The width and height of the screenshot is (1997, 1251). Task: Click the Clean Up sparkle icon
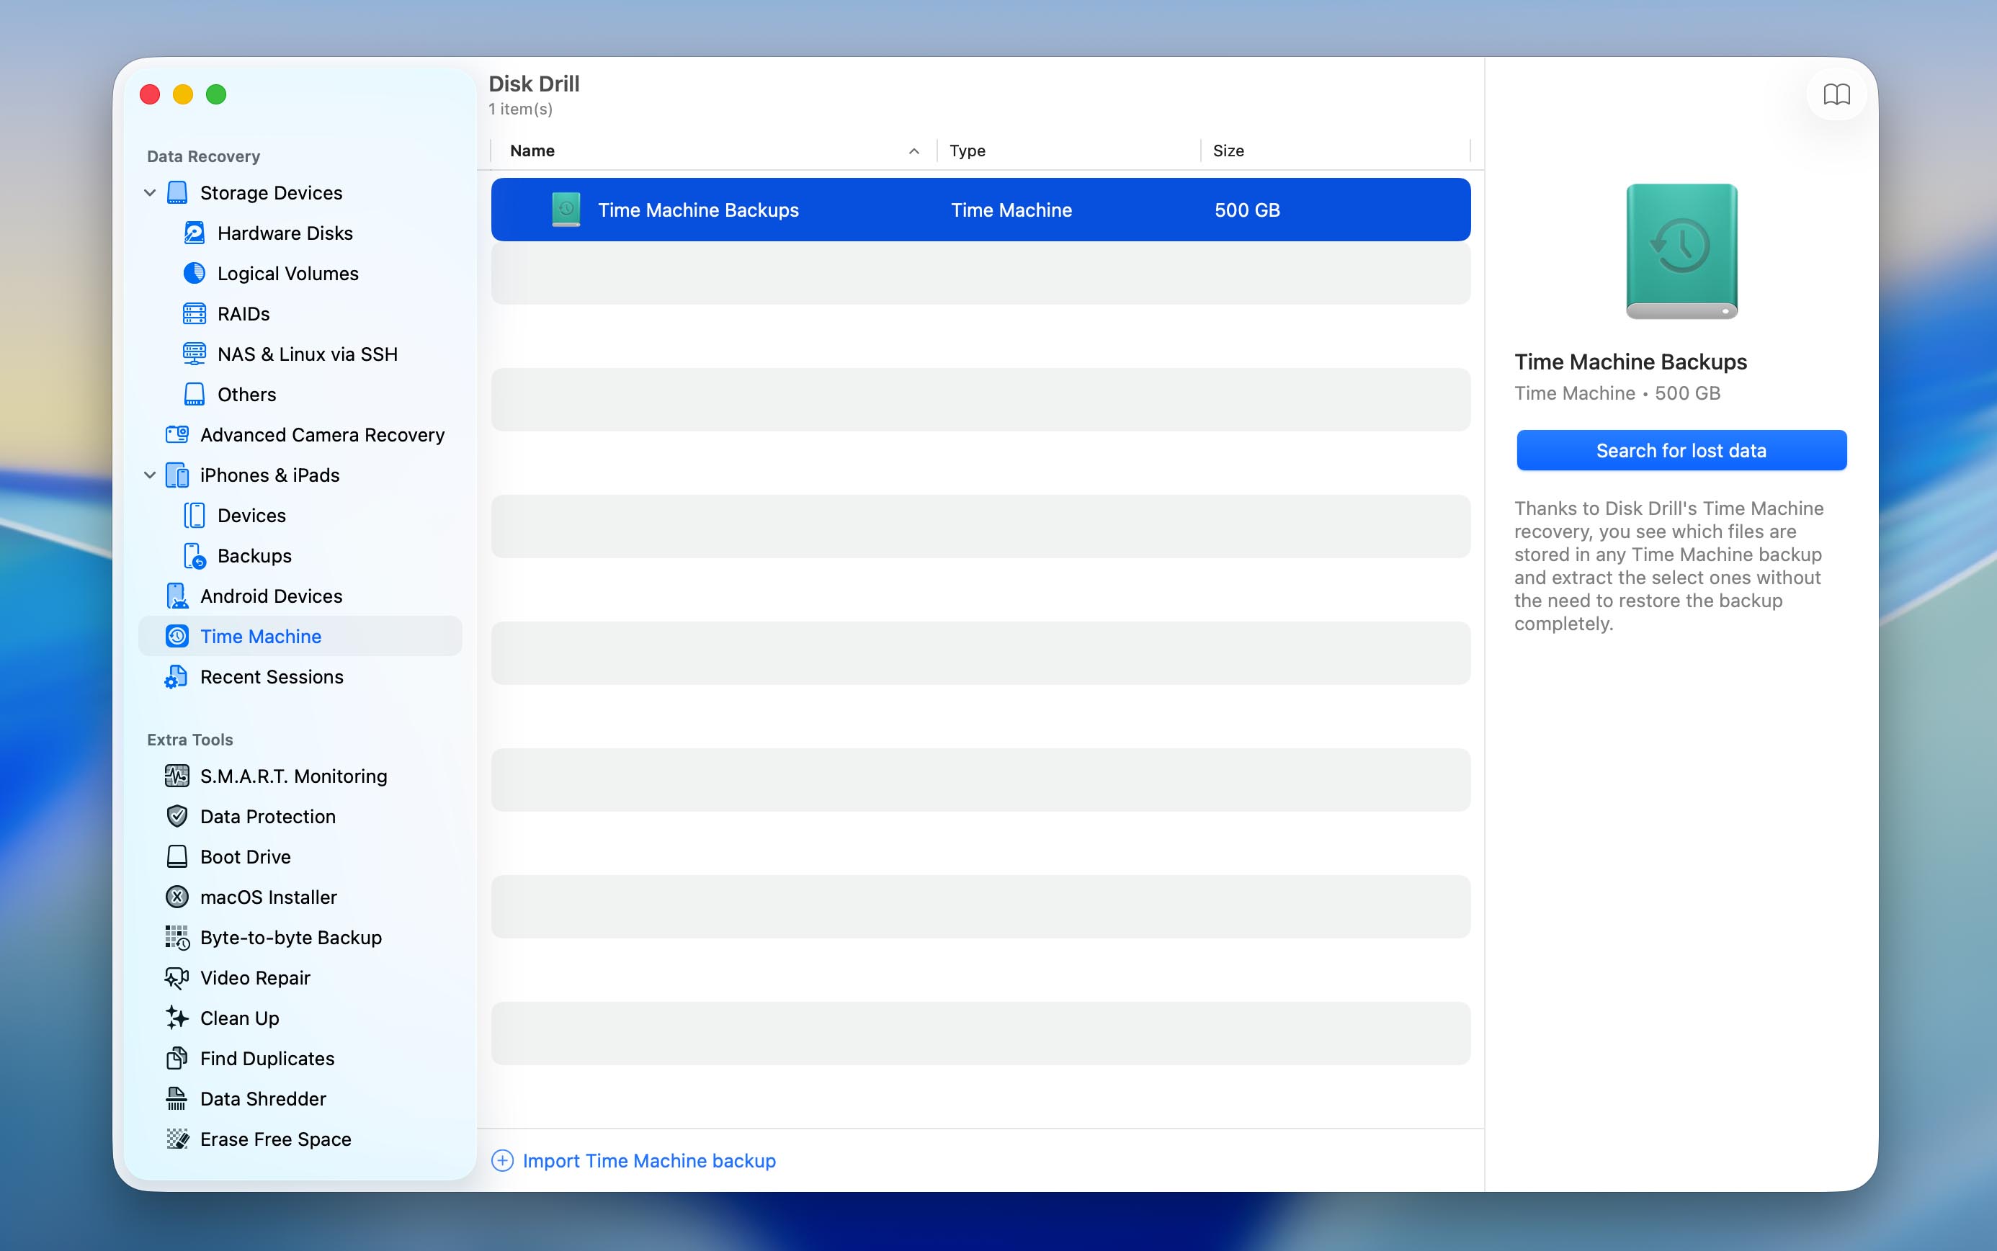[x=177, y=1018]
